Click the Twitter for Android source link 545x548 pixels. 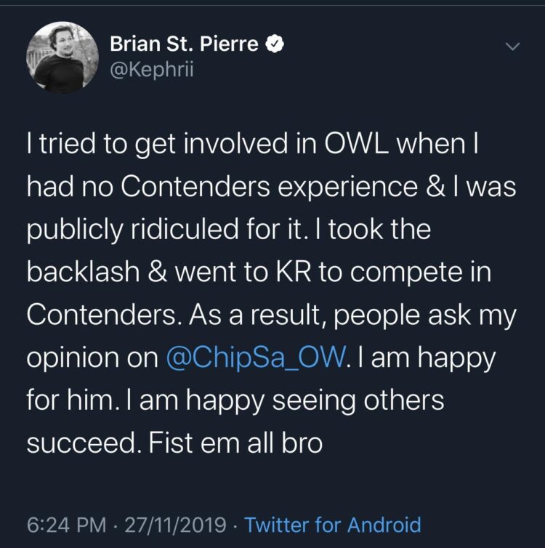tap(334, 524)
